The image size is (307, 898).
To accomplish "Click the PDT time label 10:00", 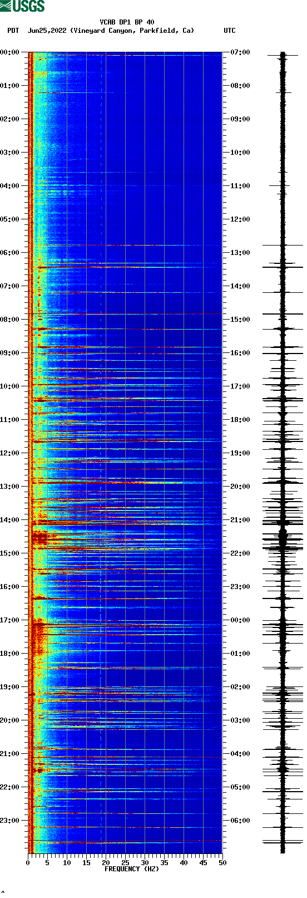I will [9, 386].
